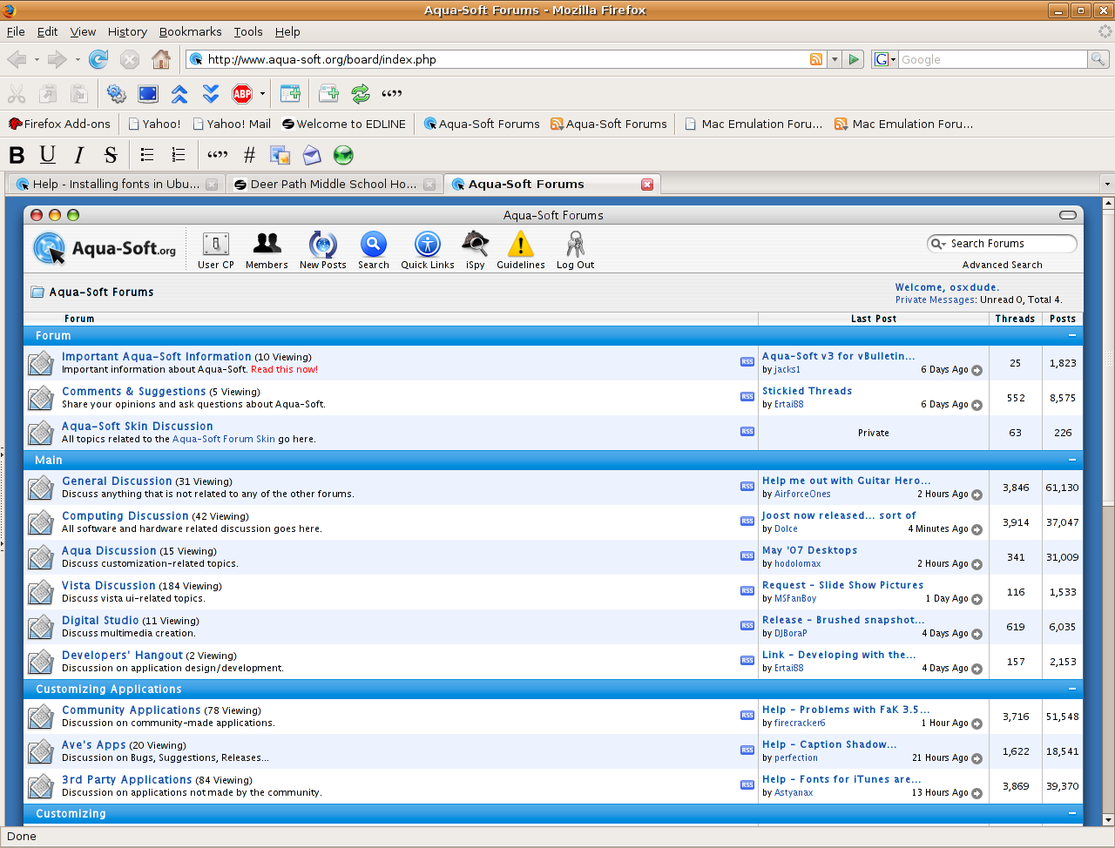
Task: Open the History menu
Action: 127,31
